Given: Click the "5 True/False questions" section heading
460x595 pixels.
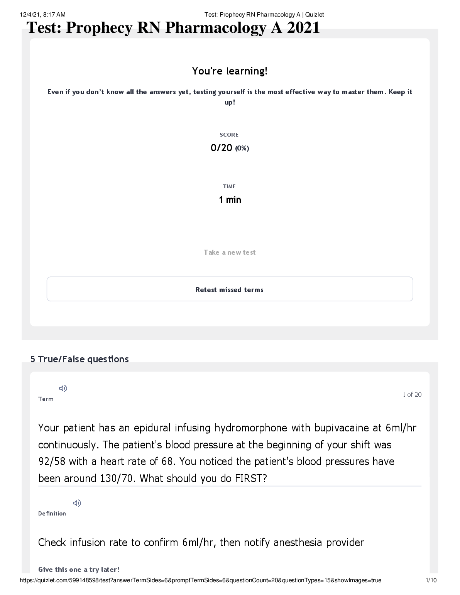Looking at the screenshot, I should pos(79,359).
